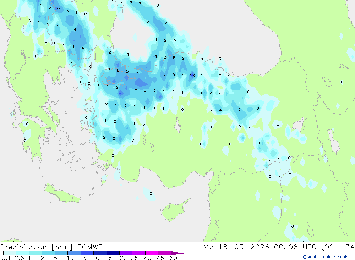Viewport: 355px width, 260px height.
Task: Click the "8" precipitation value on map
Action: (x=118, y=71)
